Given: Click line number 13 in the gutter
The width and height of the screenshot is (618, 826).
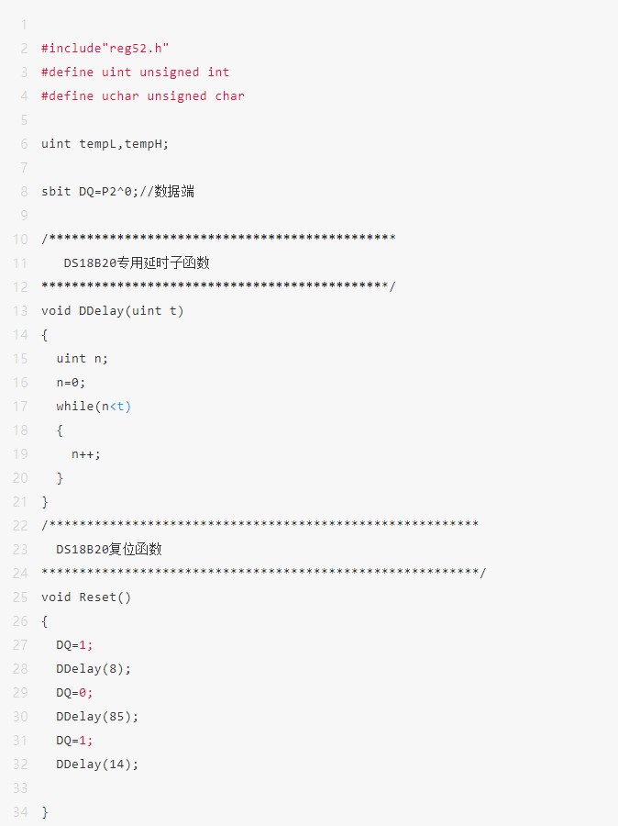Looking at the screenshot, I should tap(20, 310).
